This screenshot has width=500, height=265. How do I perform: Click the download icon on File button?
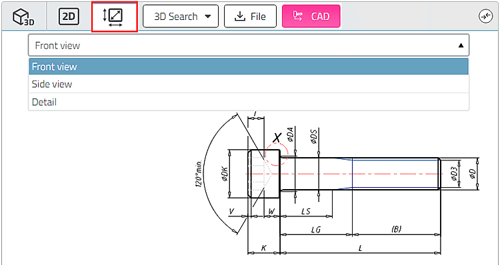pyautogui.click(x=240, y=17)
